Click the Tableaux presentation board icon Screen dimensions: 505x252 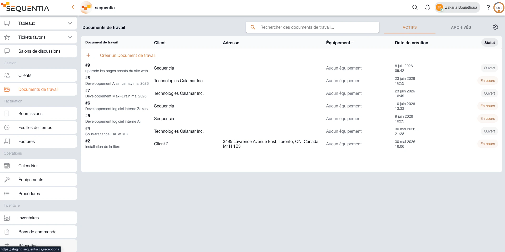(7, 23)
